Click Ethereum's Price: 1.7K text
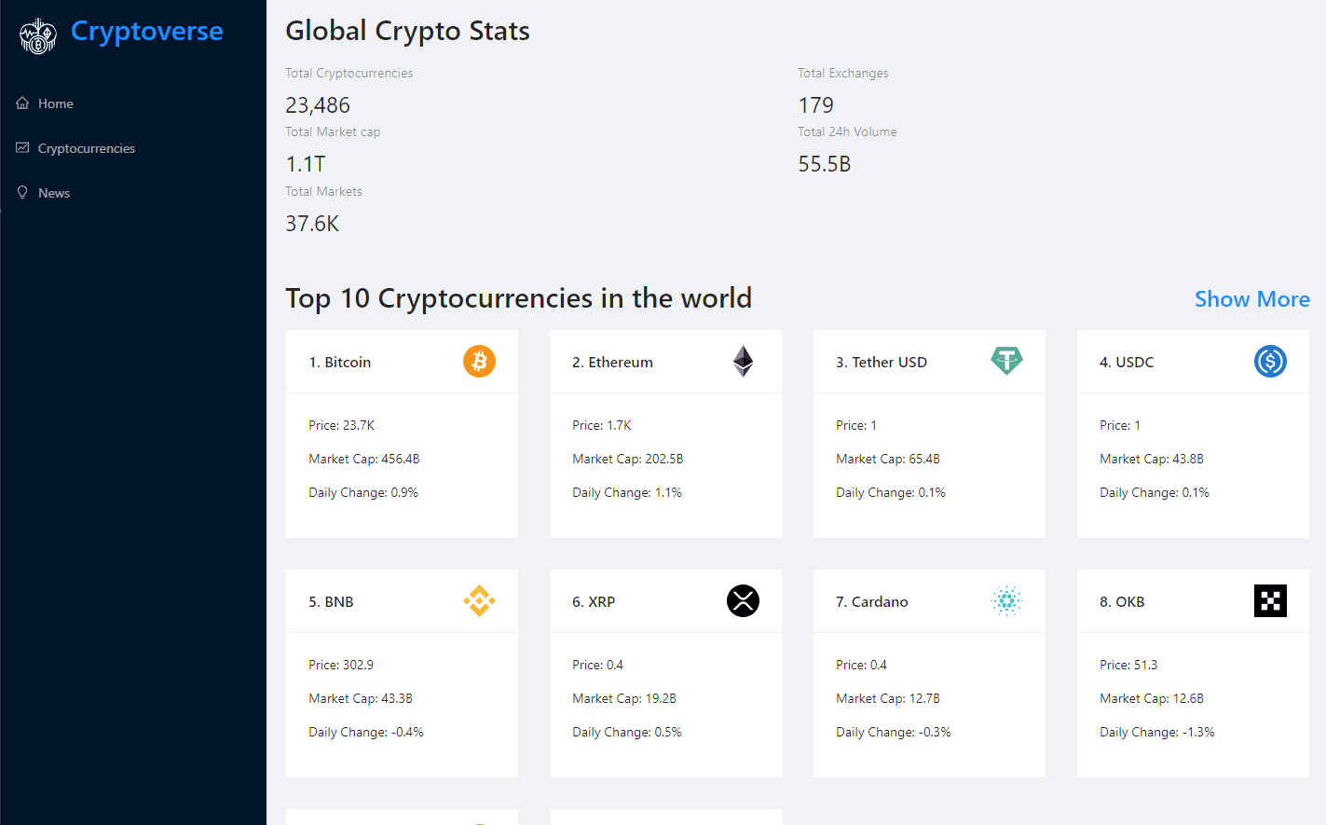This screenshot has width=1326, height=825. coord(602,425)
